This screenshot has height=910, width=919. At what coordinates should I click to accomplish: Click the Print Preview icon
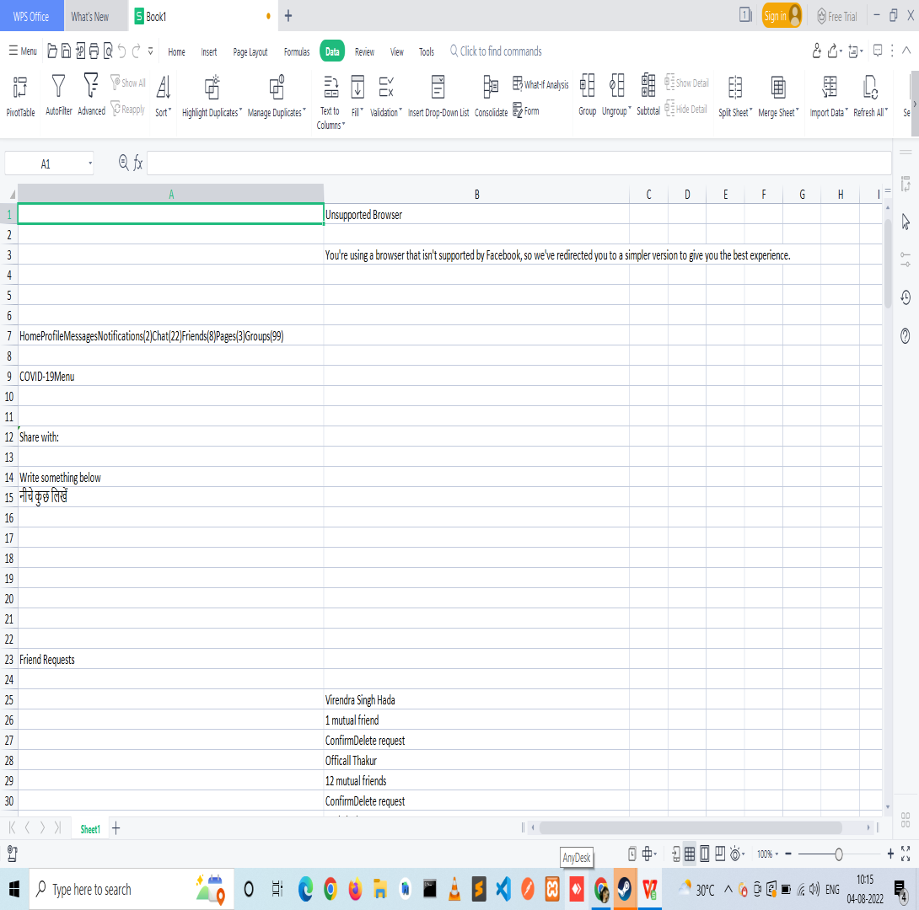(x=108, y=51)
